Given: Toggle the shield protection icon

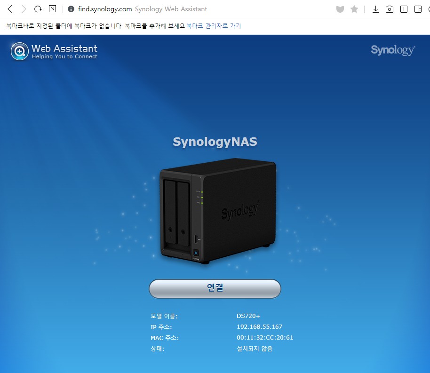Looking at the screenshot, I should pyautogui.click(x=340, y=9).
